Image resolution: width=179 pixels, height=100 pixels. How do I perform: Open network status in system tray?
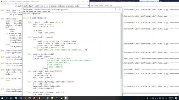[156, 98]
